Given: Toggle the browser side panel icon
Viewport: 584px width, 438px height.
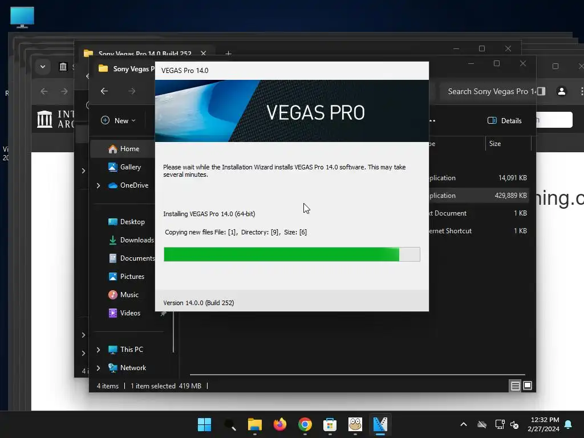Looking at the screenshot, I should (x=542, y=91).
